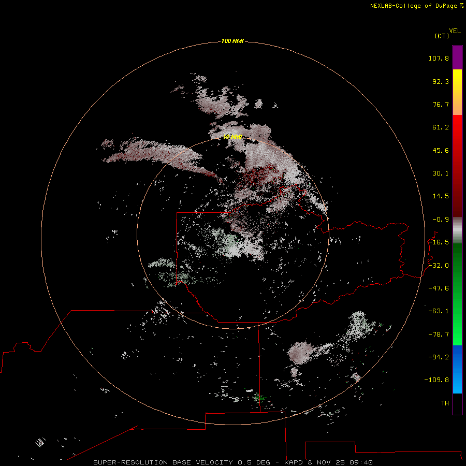Click the blue segment of the color bar
This screenshot has width=466, height=466.
pos(457,369)
